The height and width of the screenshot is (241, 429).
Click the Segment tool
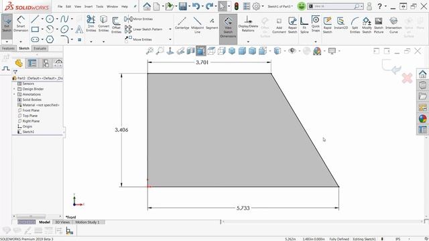pyautogui.click(x=212, y=23)
